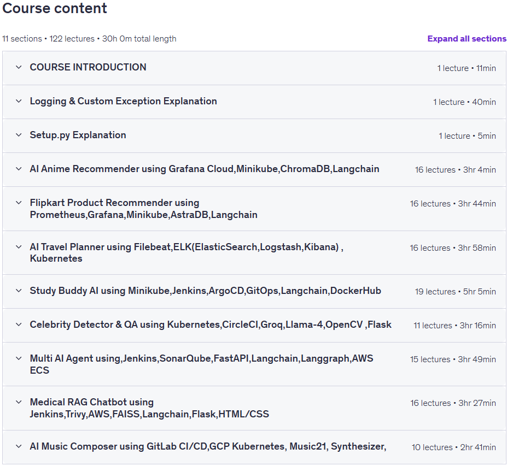The width and height of the screenshot is (507, 466).
Task: Click '1 lecture • 11min' text
Action: coord(467,68)
